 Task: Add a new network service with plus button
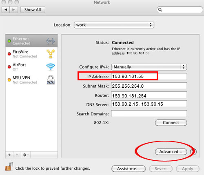tap(9, 155)
